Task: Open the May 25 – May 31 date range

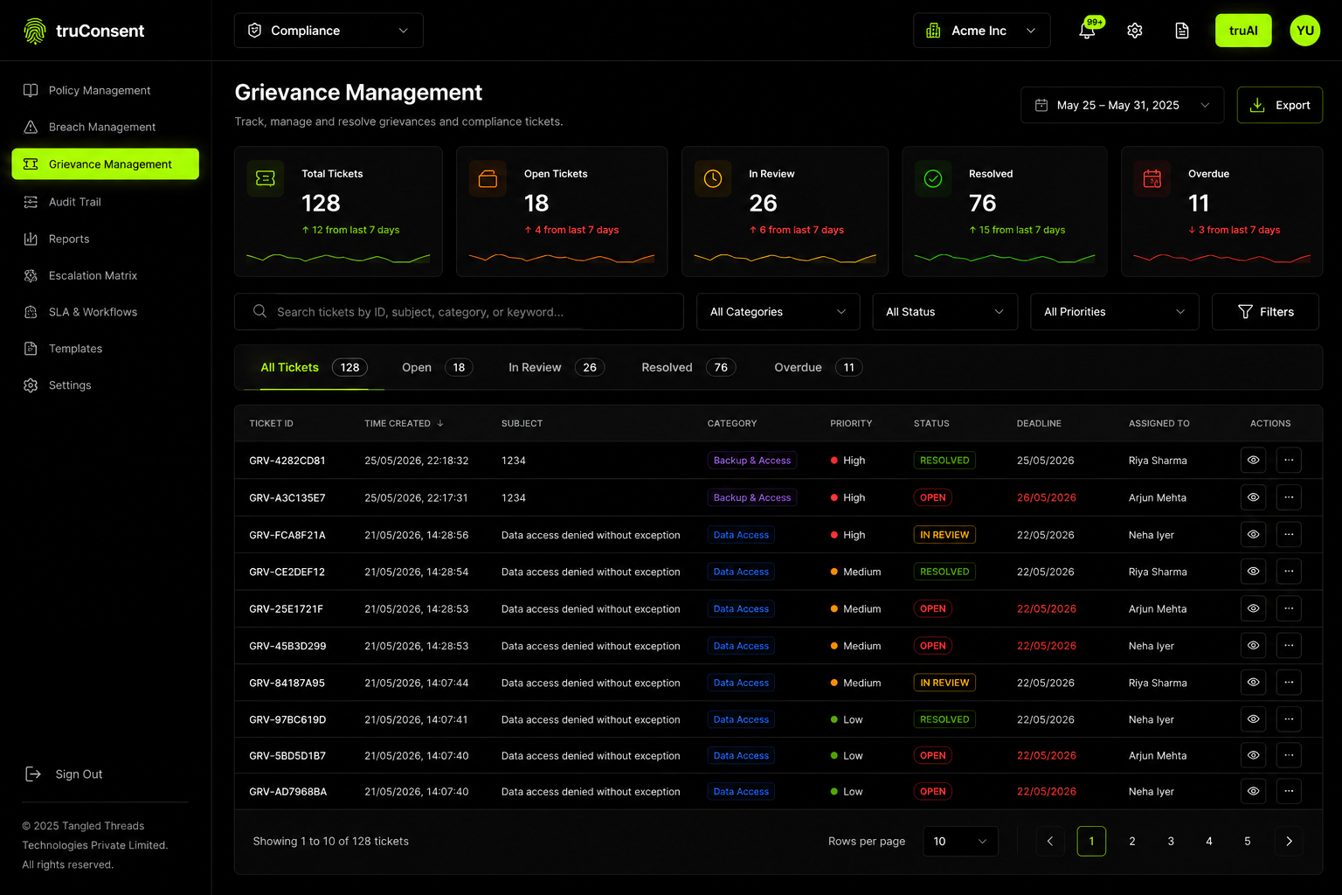Action: [x=1123, y=105]
